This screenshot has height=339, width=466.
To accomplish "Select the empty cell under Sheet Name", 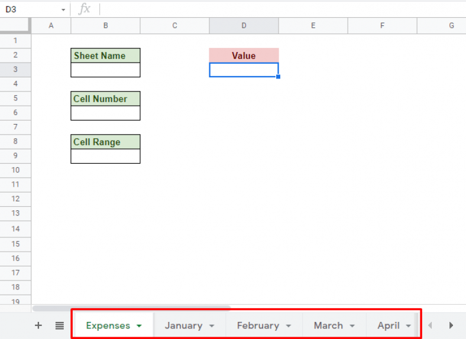I will pyautogui.click(x=105, y=70).
